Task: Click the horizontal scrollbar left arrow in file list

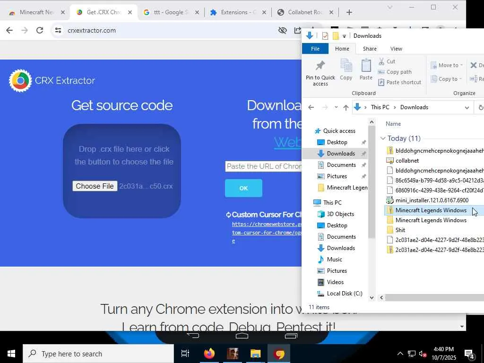Action: tap(381, 298)
